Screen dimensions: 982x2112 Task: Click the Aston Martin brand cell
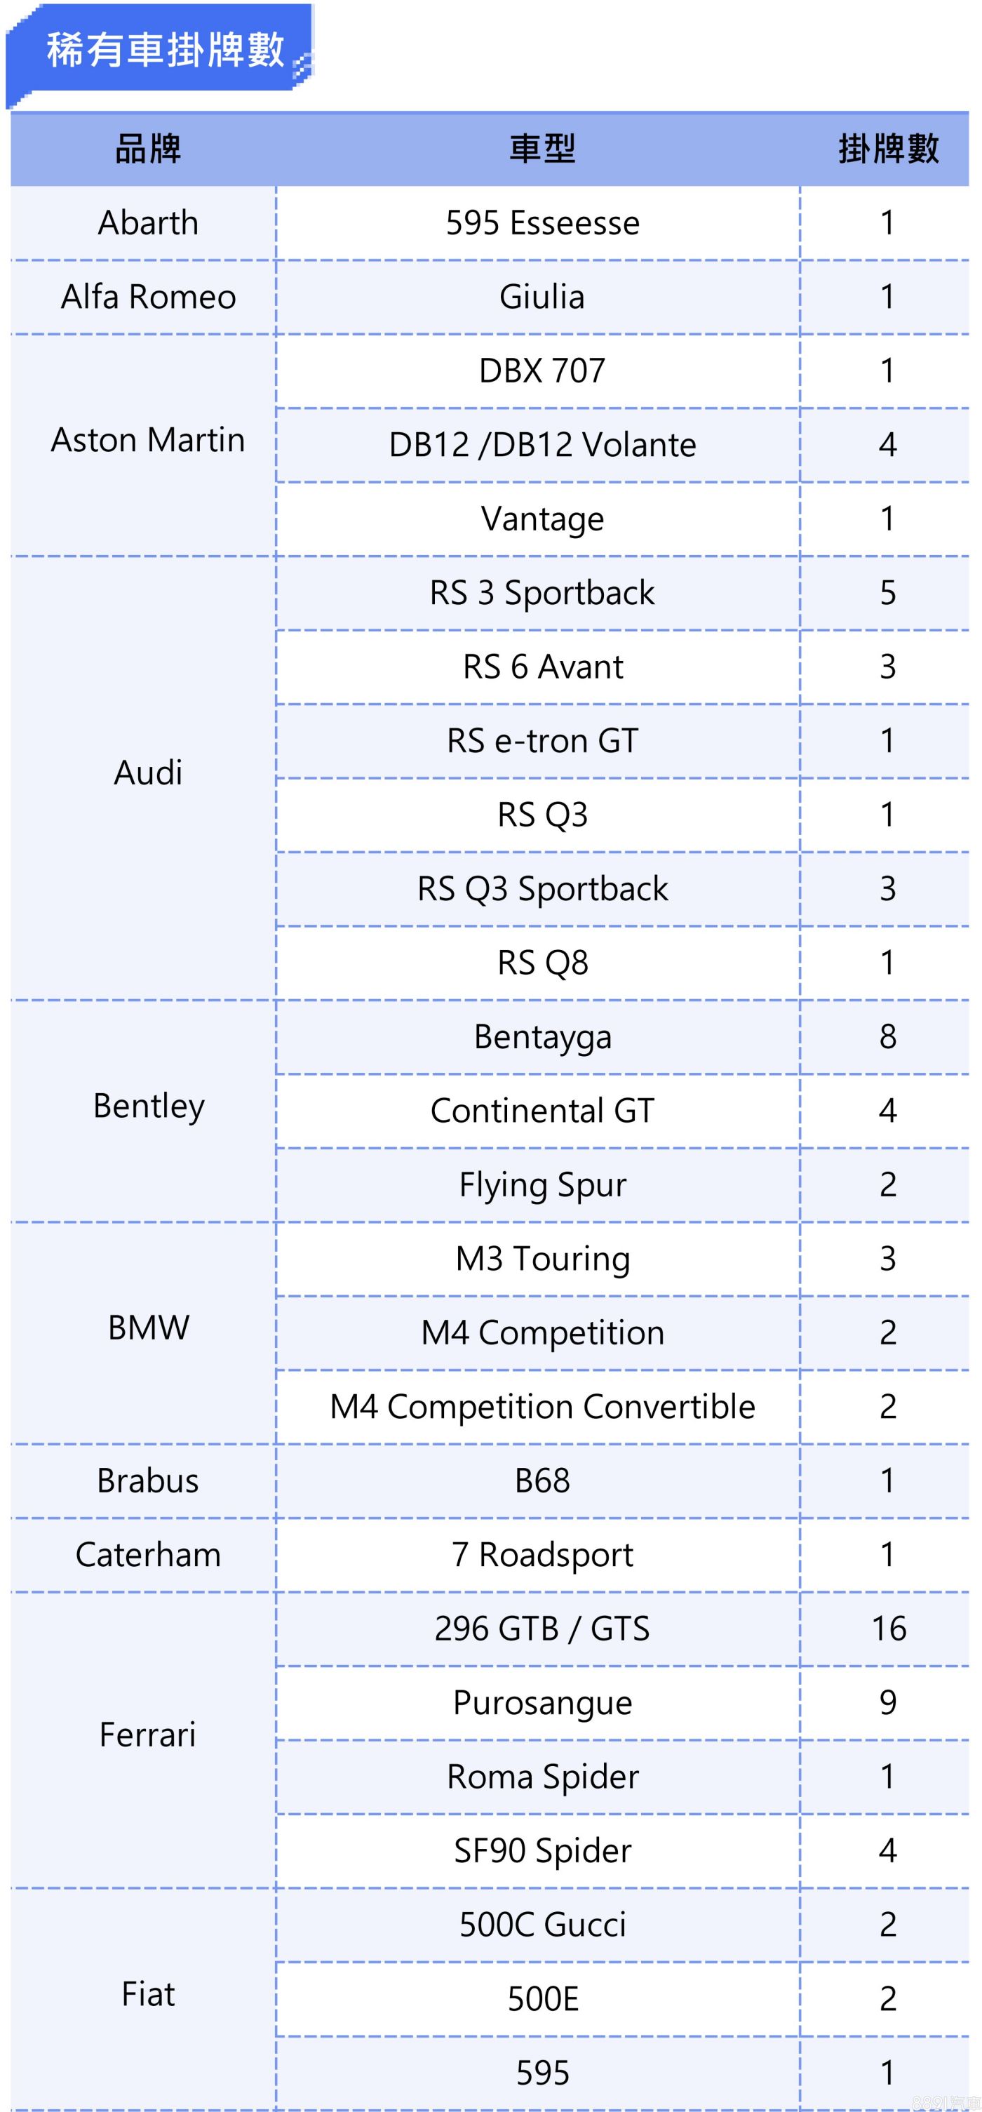pos(149,440)
